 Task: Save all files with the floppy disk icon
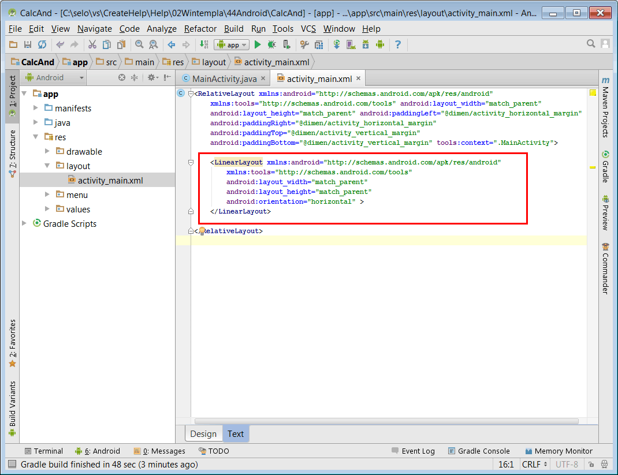28,44
